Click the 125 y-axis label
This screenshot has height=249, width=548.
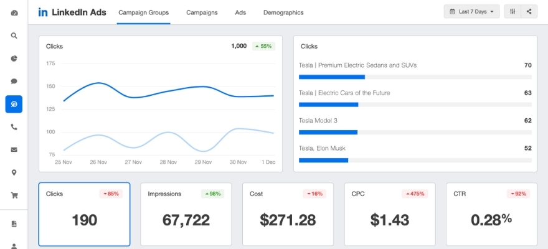(50, 110)
